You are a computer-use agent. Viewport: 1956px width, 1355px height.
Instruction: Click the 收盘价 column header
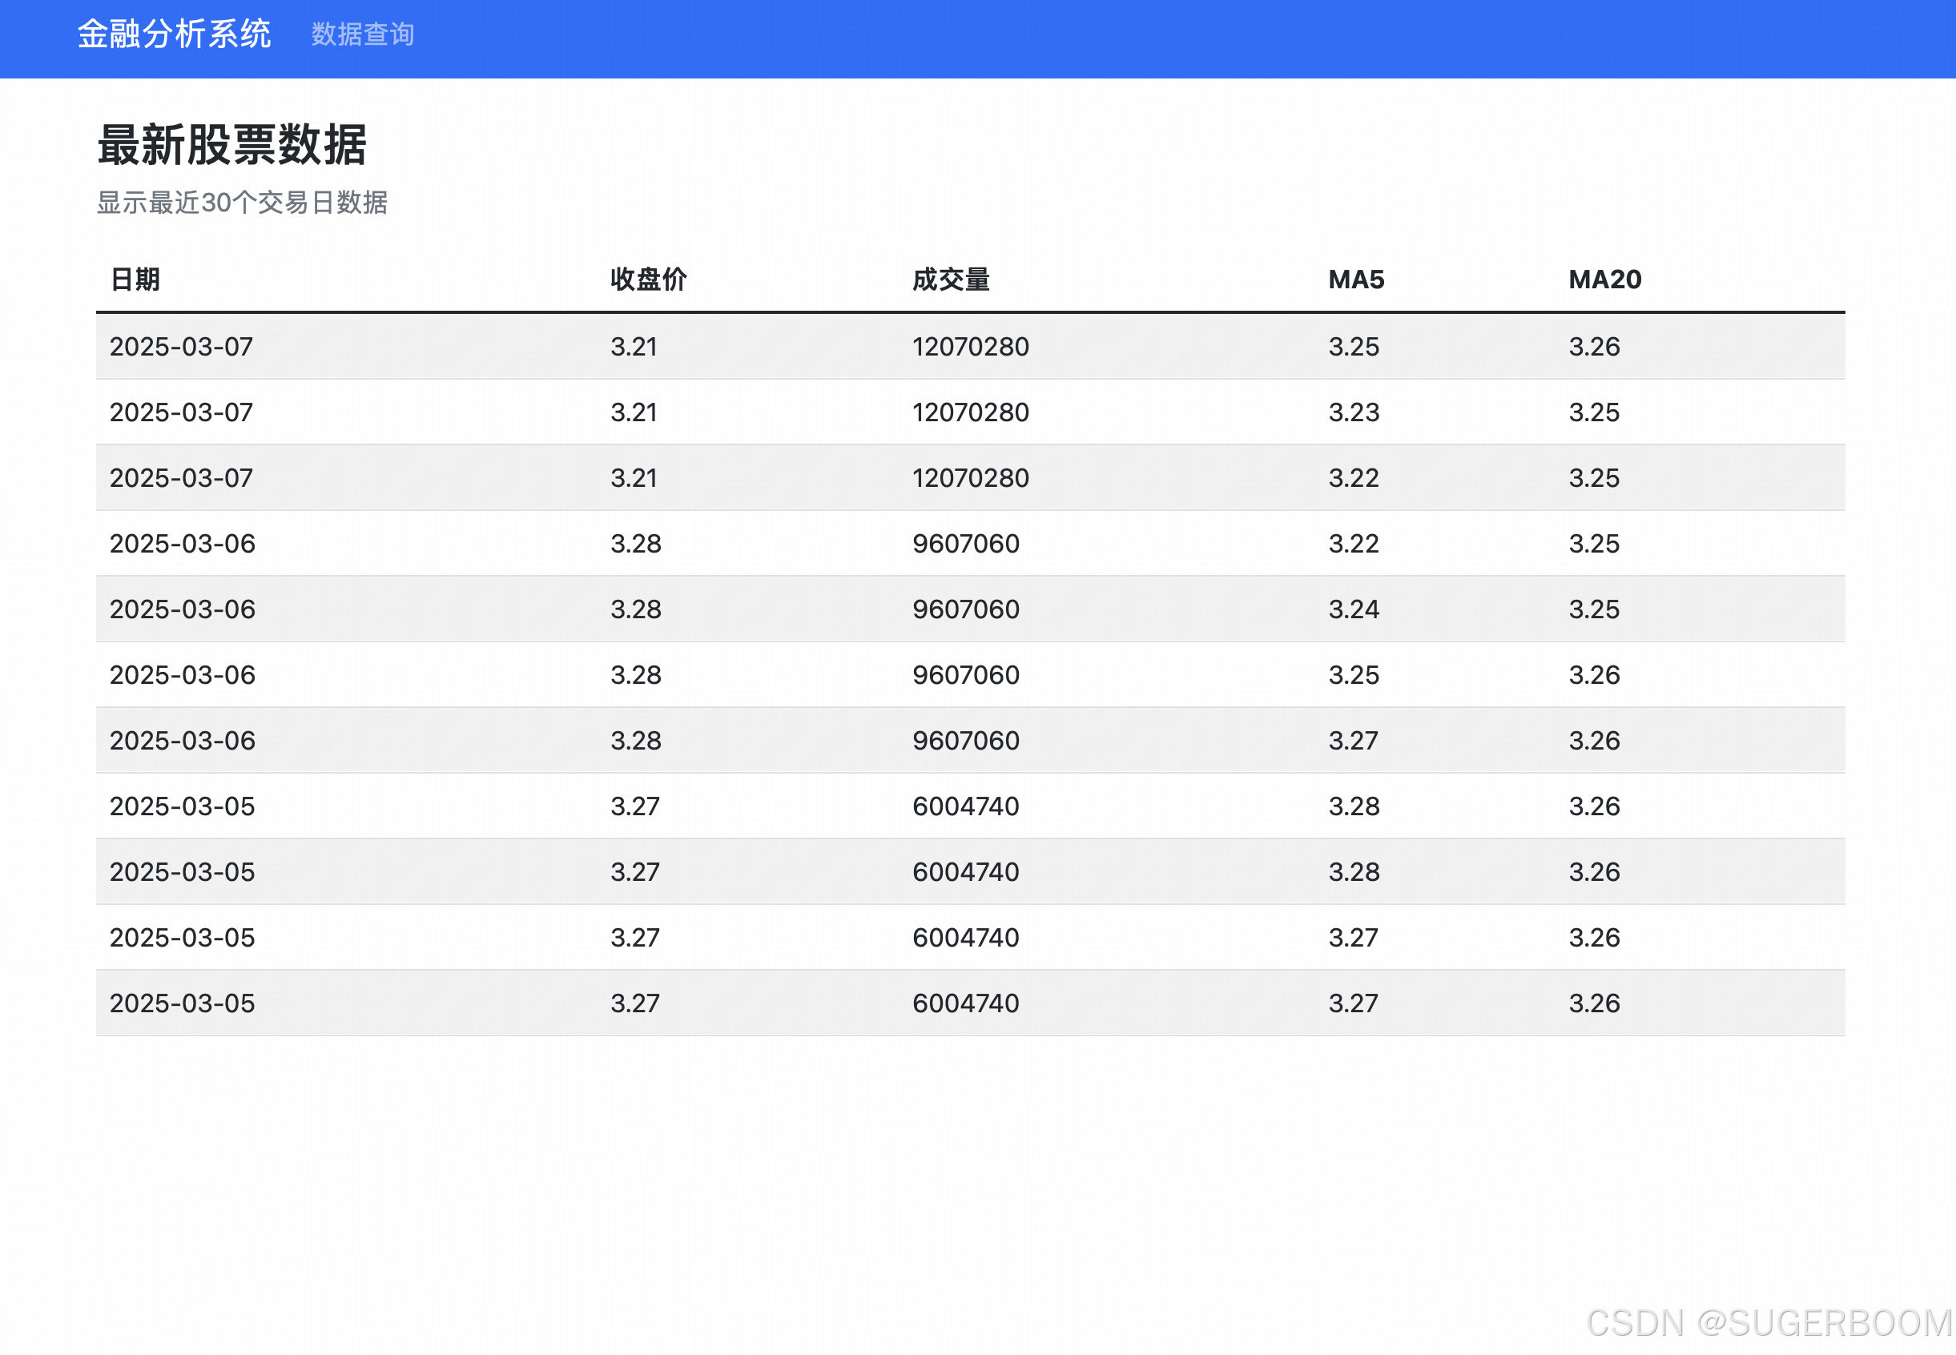point(649,279)
